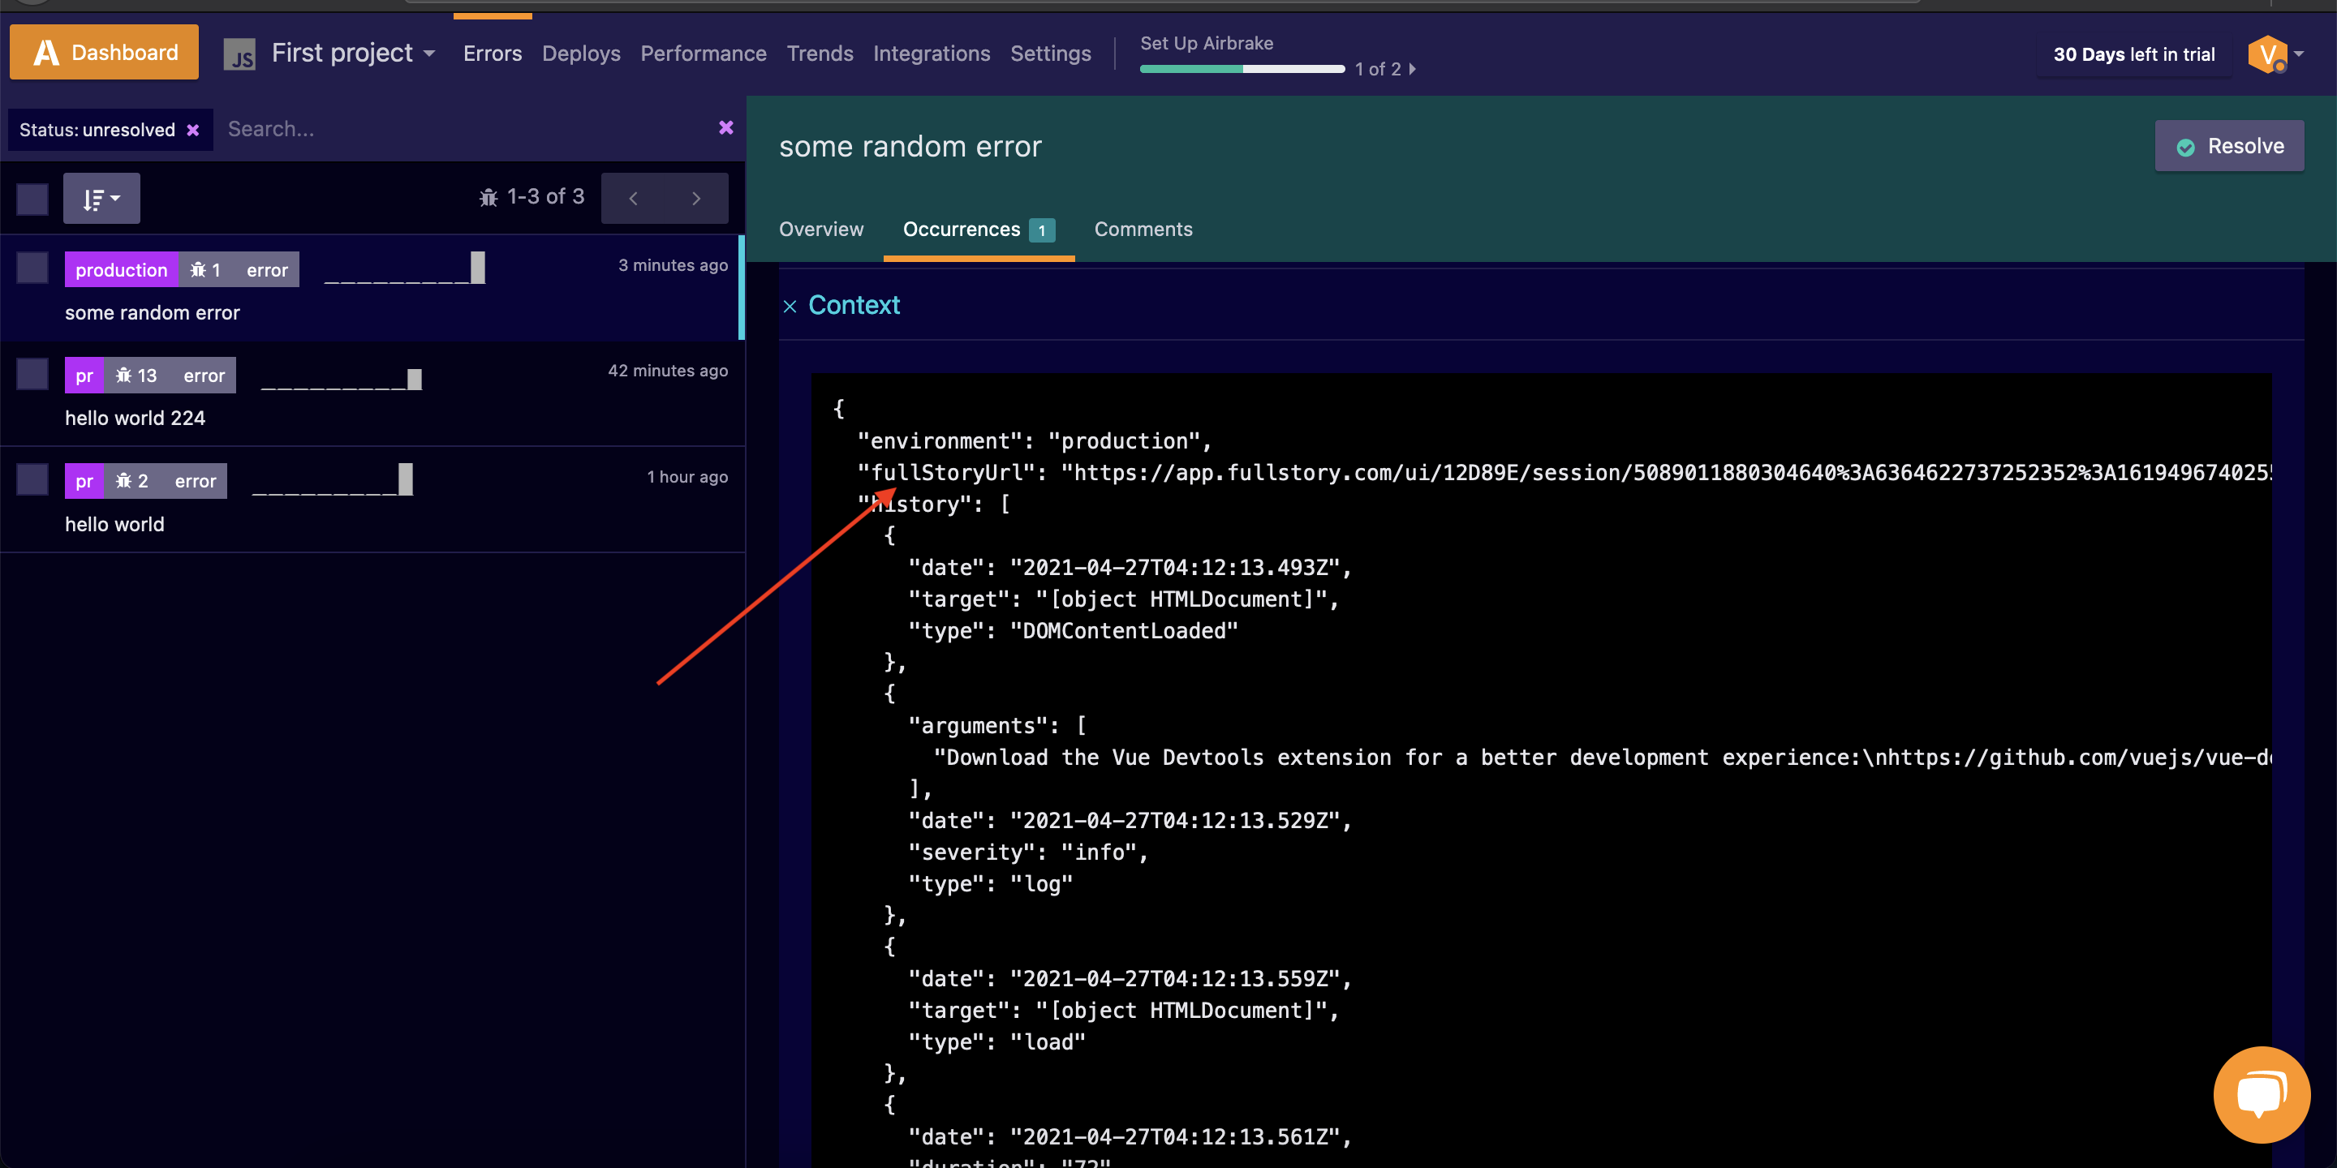Click bug count 13 on hello world 224
This screenshot has height=1168, width=2337.
tap(137, 376)
